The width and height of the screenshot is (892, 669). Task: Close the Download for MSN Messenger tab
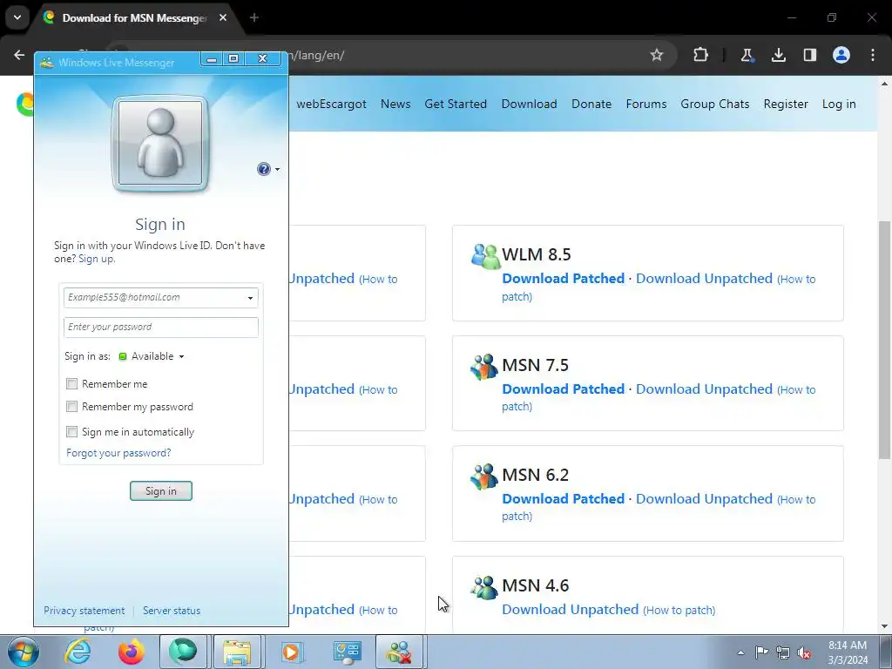223,17
